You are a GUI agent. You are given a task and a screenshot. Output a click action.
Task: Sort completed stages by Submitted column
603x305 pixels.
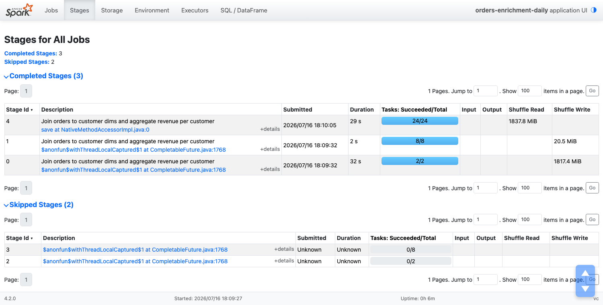click(297, 110)
